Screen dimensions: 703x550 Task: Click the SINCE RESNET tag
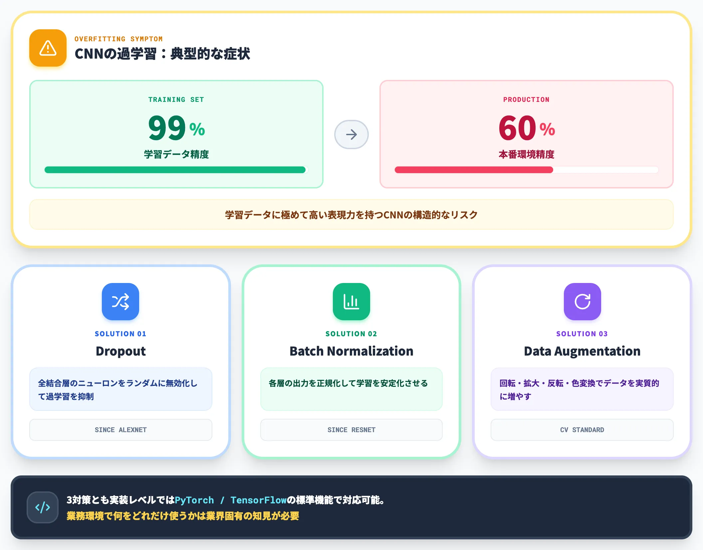tap(351, 430)
